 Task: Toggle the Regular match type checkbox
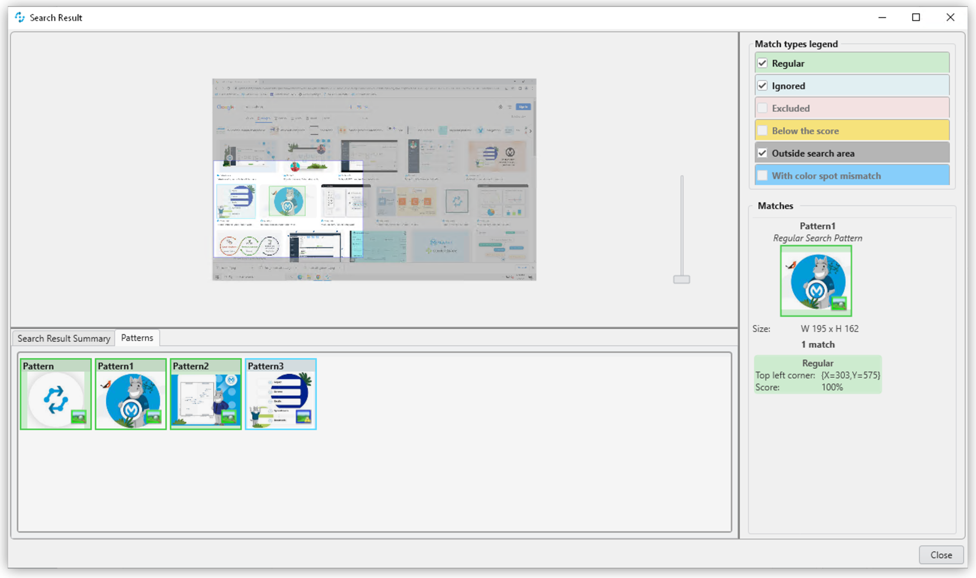(762, 63)
